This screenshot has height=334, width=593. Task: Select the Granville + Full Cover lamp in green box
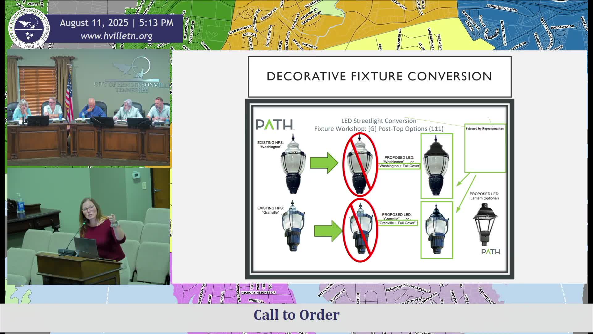coord(436,230)
